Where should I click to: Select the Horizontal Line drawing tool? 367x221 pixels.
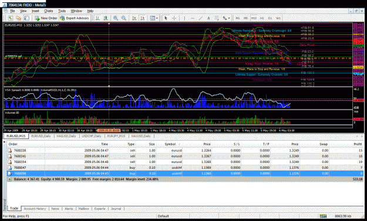(193, 18)
